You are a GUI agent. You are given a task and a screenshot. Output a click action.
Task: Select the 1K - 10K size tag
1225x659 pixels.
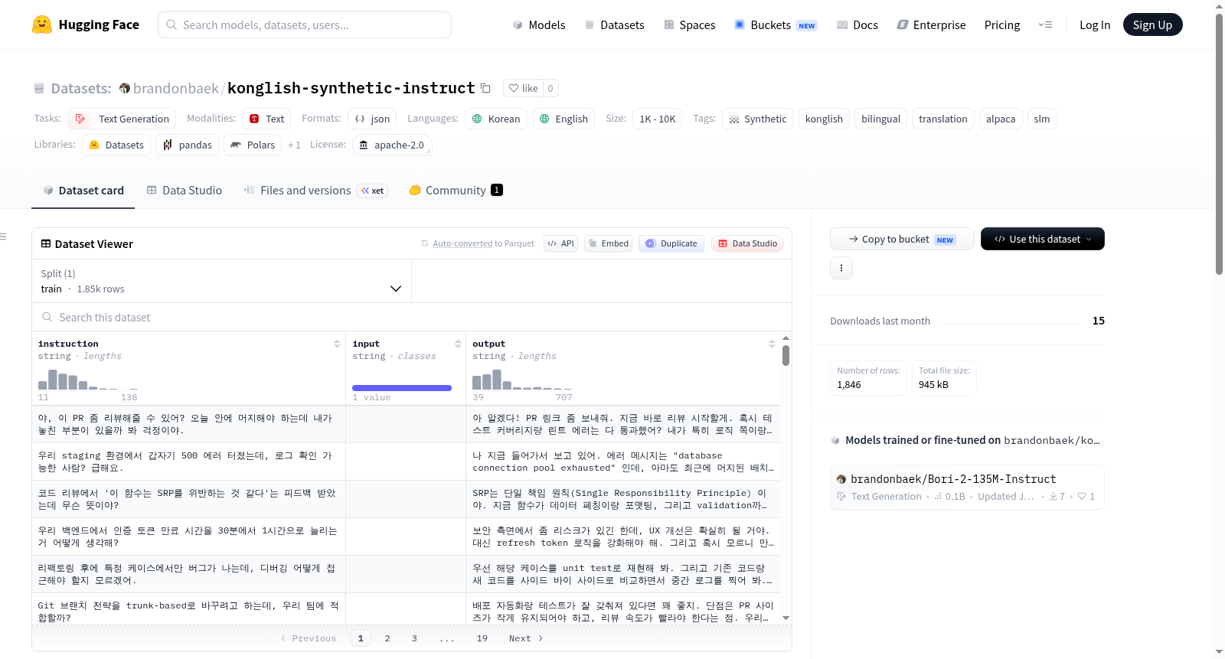[658, 119]
